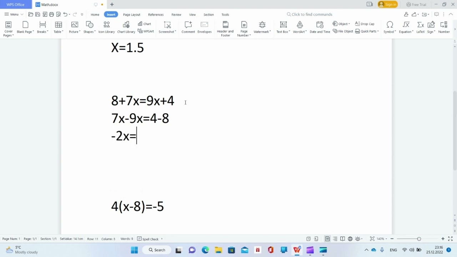Switch to Reading Layout view
This screenshot has height=257, width=457.
[342, 239]
